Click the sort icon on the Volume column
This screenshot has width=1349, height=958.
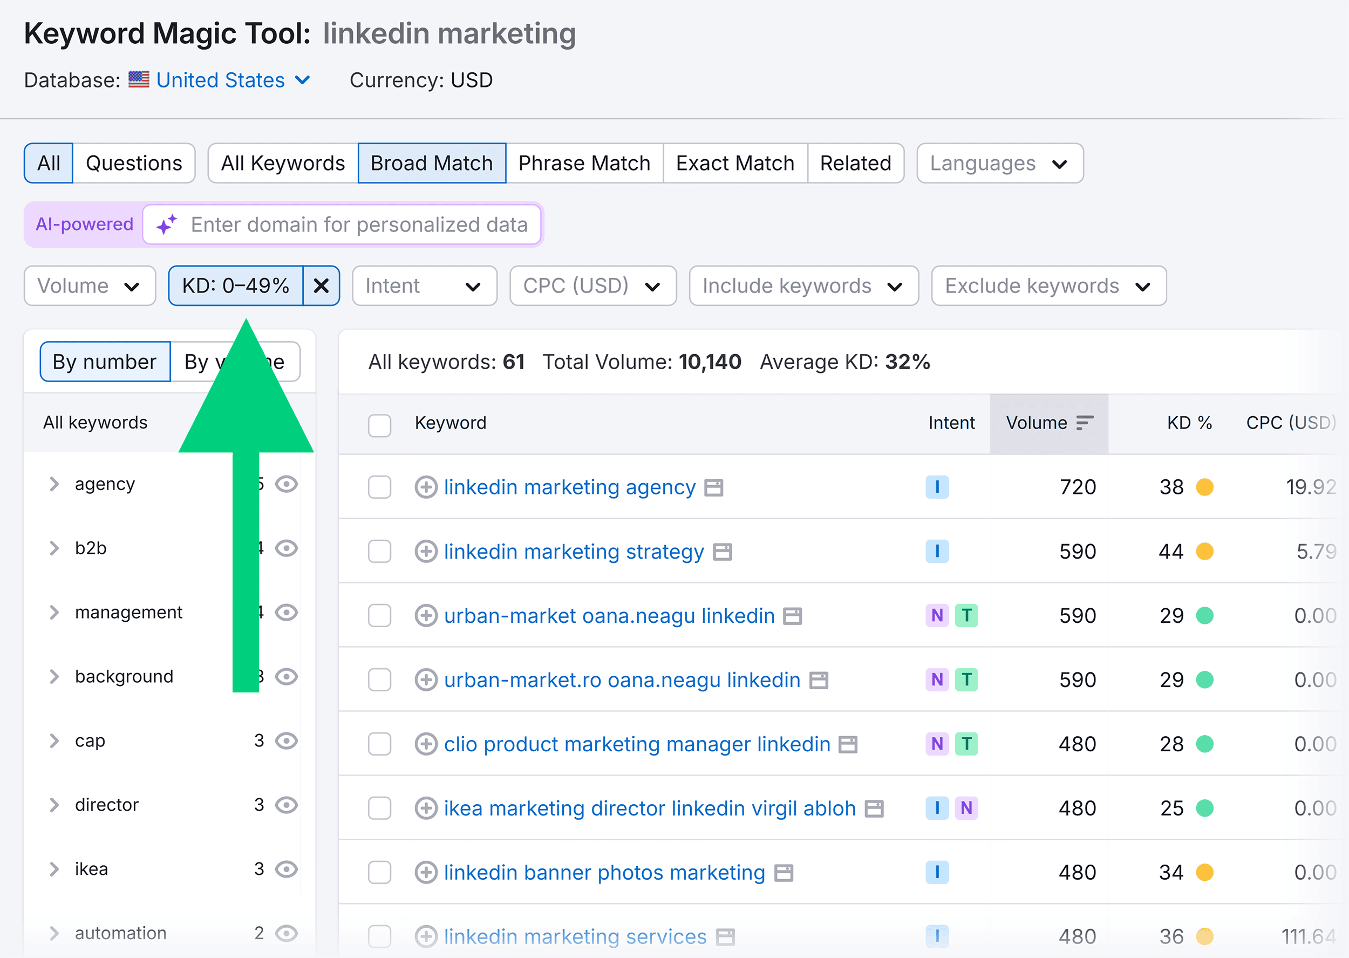pos(1084,423)
